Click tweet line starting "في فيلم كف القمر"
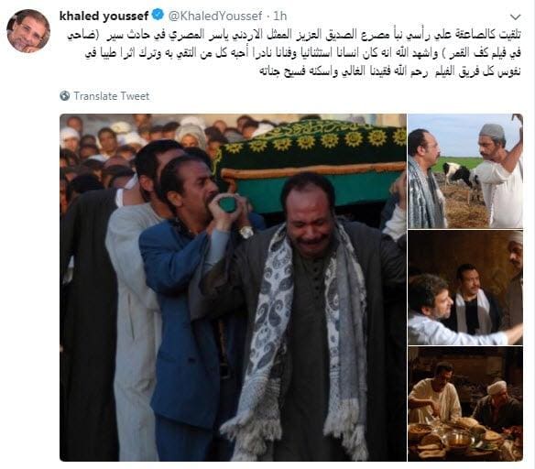Viewport: 535px width, 469px height. 303,53
